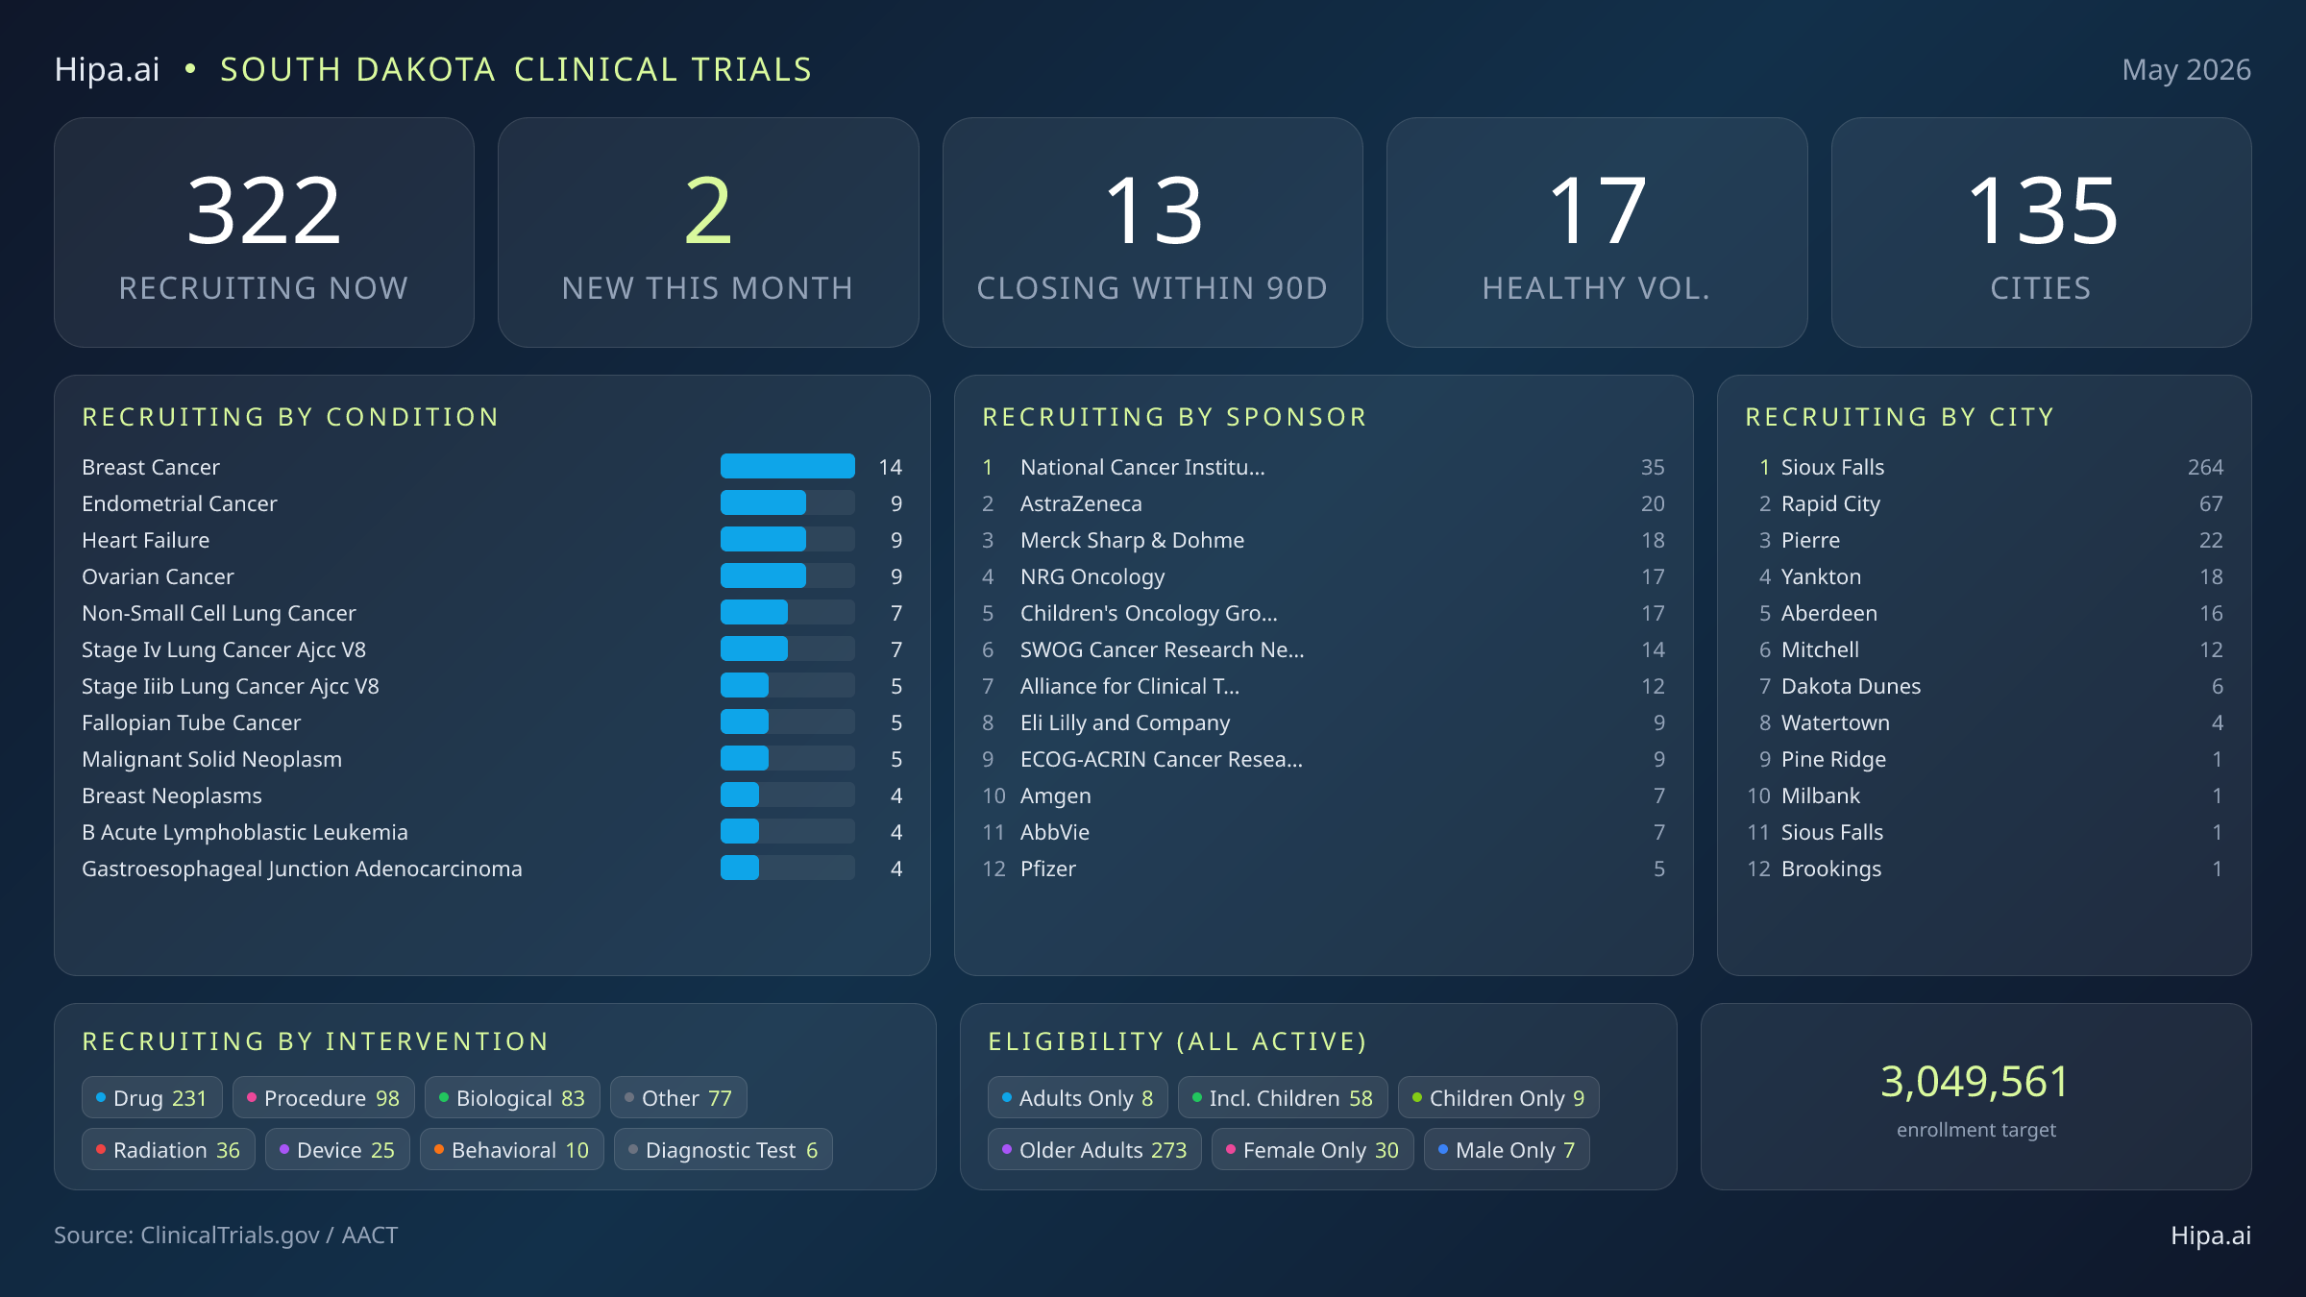Image resolution: width=2306 pixels, height=1297 pixels.
Task: Select the Watertown city row
Action: [x=1984, y=722]
